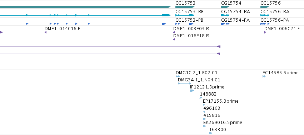304x135 pixels.
Task: Click the CG15756 gene label
Action: [270, 3]
